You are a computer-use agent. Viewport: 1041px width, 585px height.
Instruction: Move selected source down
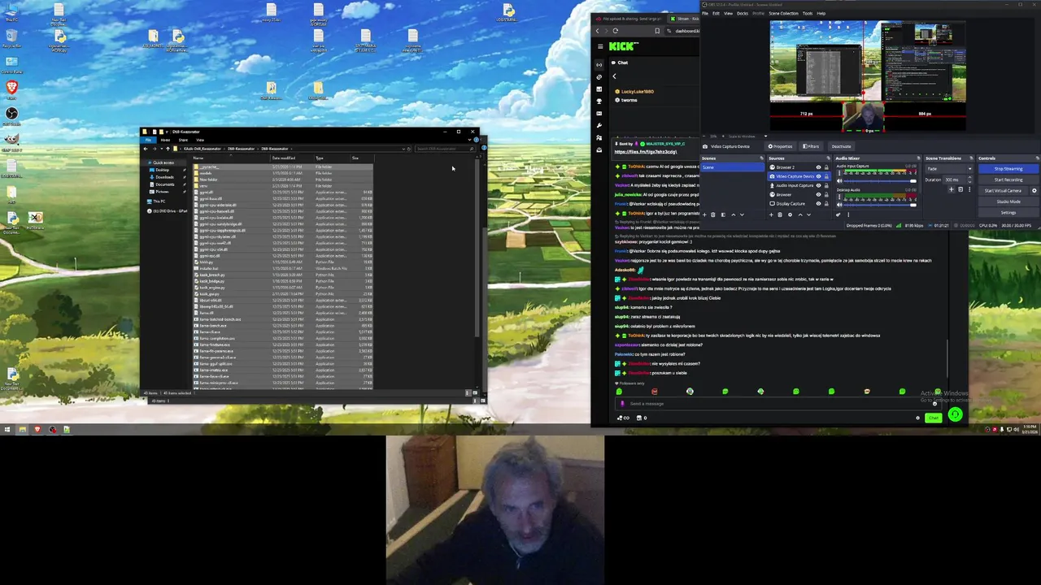click(808, 214)
